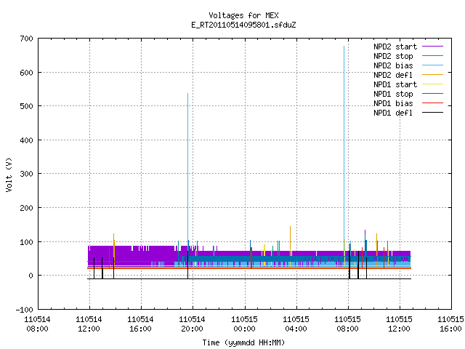The width and height of the screenshot is (465, 349).
Task: Click the x-axis label 110514 08:00
Action: tap(37, 324)
